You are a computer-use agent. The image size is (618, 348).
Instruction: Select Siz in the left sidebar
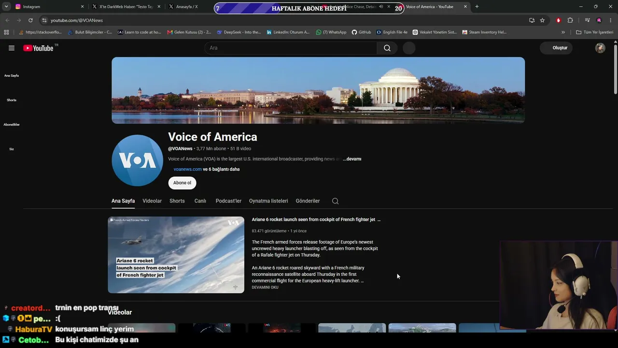click(12, 149)
